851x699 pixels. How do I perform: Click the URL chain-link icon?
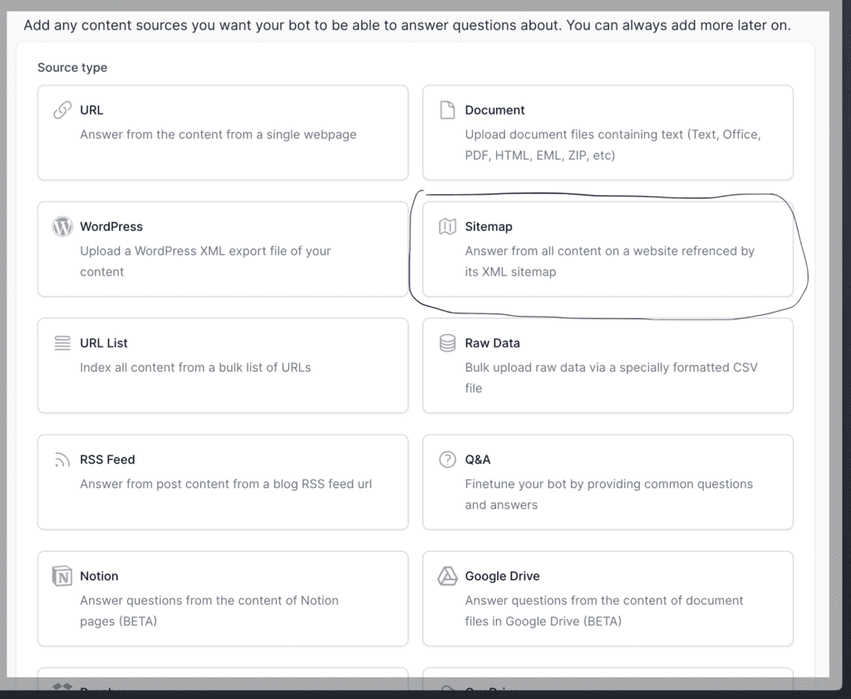click(62, 111)
